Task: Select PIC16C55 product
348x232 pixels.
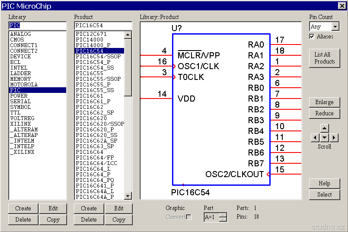Action: click(x=99, y=73)
